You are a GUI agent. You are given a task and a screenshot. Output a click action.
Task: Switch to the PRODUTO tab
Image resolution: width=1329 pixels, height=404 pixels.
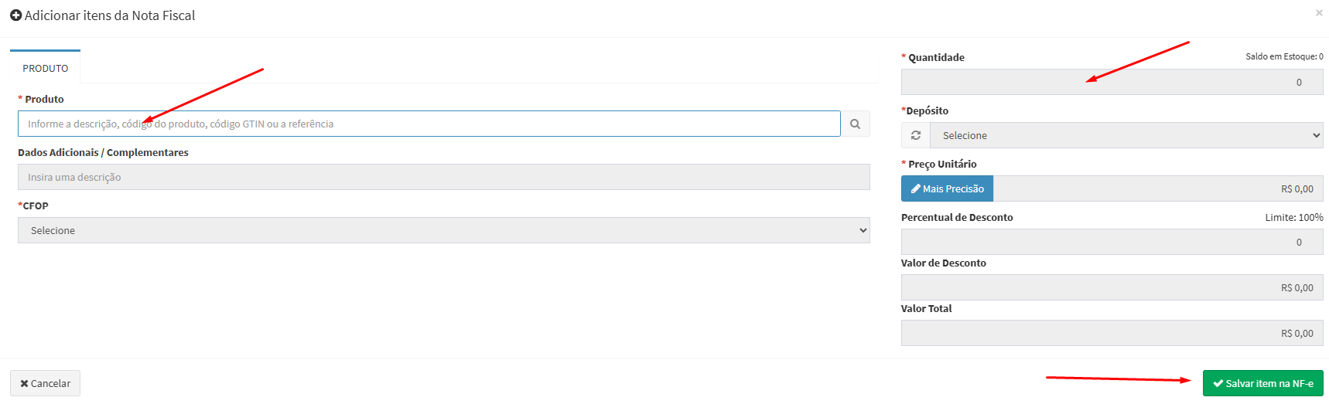tap(45, 68)
